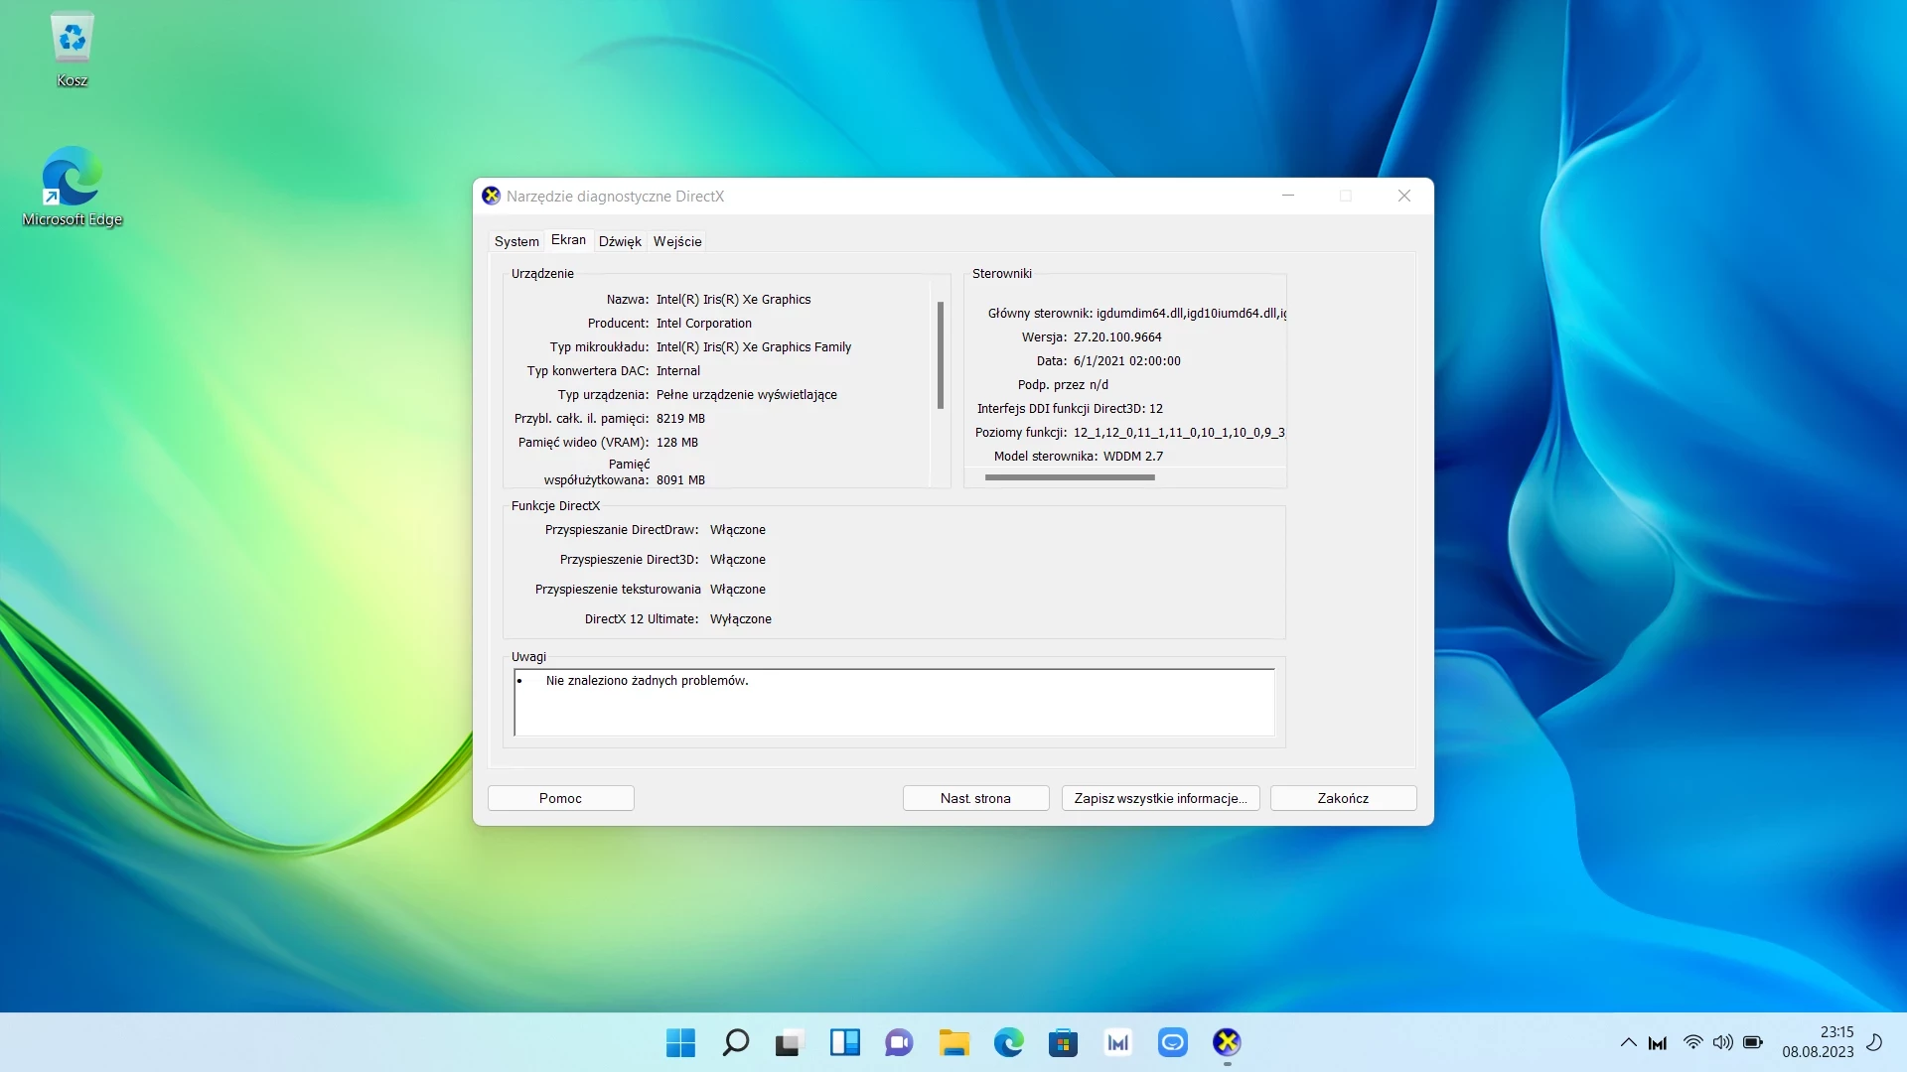
Task: Switch to the System tab
Action: pyautogui.click(x=516, y=241)
